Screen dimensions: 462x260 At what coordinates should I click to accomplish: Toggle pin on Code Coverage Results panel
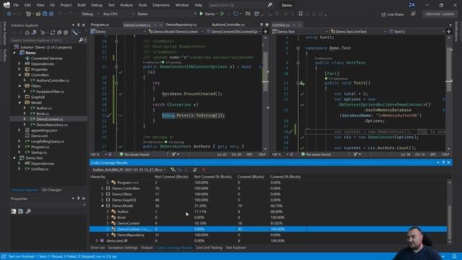tap(443, 162)
